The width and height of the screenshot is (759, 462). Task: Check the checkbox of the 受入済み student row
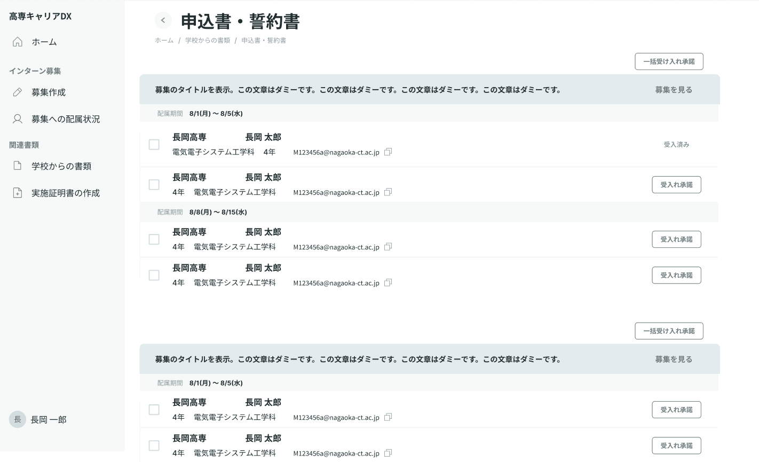coord(154,144)
